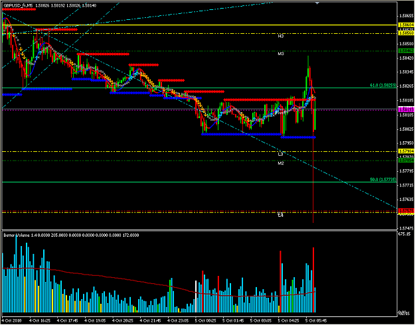This screenshot has width=415, height=325.
Task: Click the 1.58105 price scale value
Action: (406, 115)
